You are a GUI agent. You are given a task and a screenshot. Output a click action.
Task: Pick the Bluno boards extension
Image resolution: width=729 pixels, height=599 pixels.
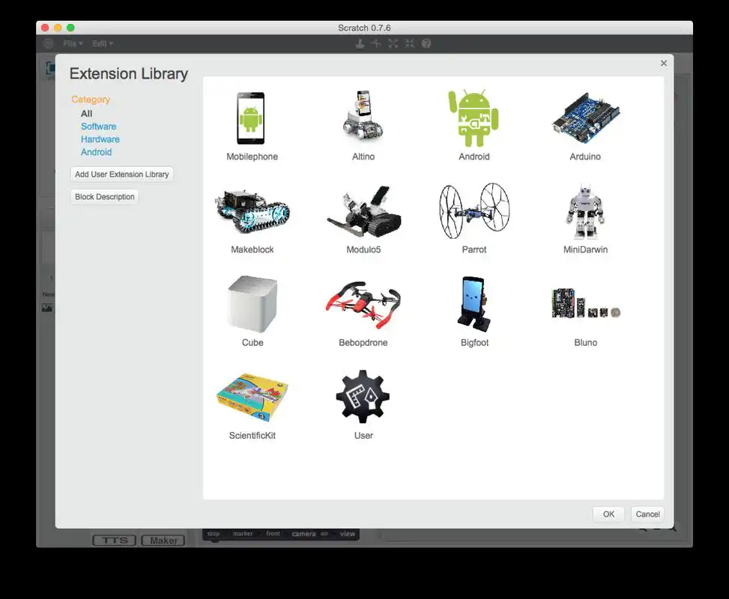point(586,303)
